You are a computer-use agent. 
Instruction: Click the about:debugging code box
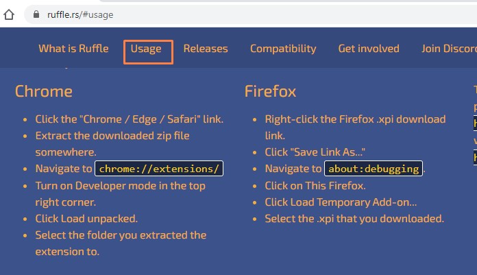coord(374,169)
